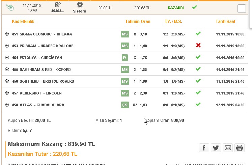The image size is (252, 165).
Task: Click the green check for Estonya result
Action: 198,57
